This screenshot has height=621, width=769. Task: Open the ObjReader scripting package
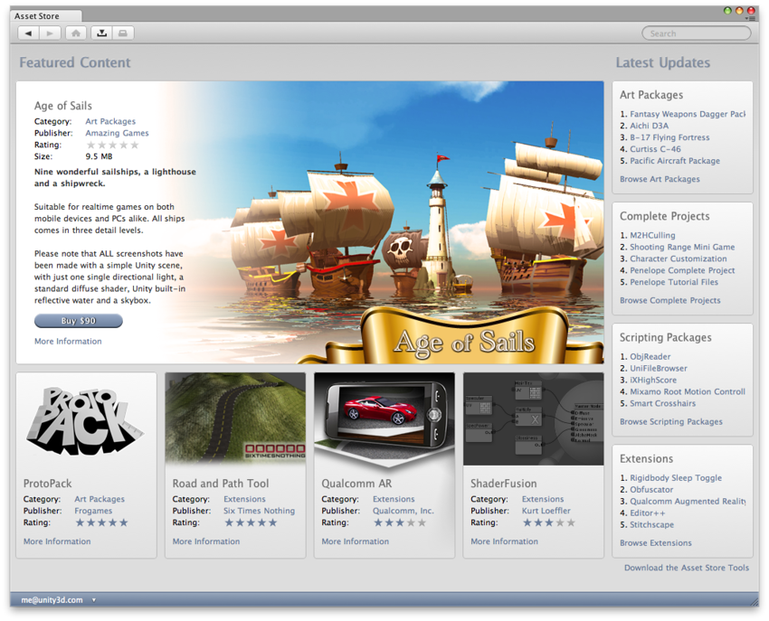pyautogui.click(x=650, y=356)
